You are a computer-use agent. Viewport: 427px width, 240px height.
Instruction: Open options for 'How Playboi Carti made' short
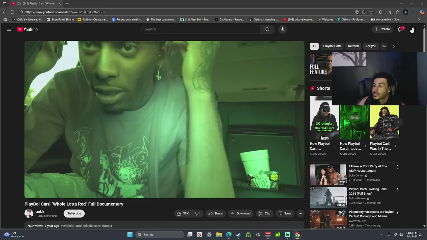(x=365, y=145)
